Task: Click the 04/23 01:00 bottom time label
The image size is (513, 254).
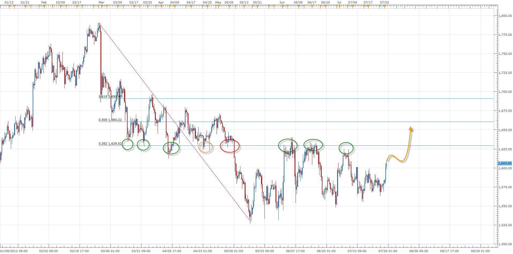Action: (x=203, y=251)
